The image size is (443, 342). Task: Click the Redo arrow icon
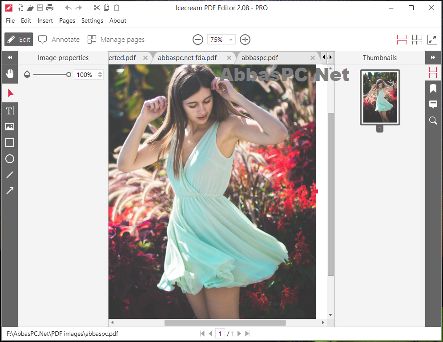coord(78,8)
